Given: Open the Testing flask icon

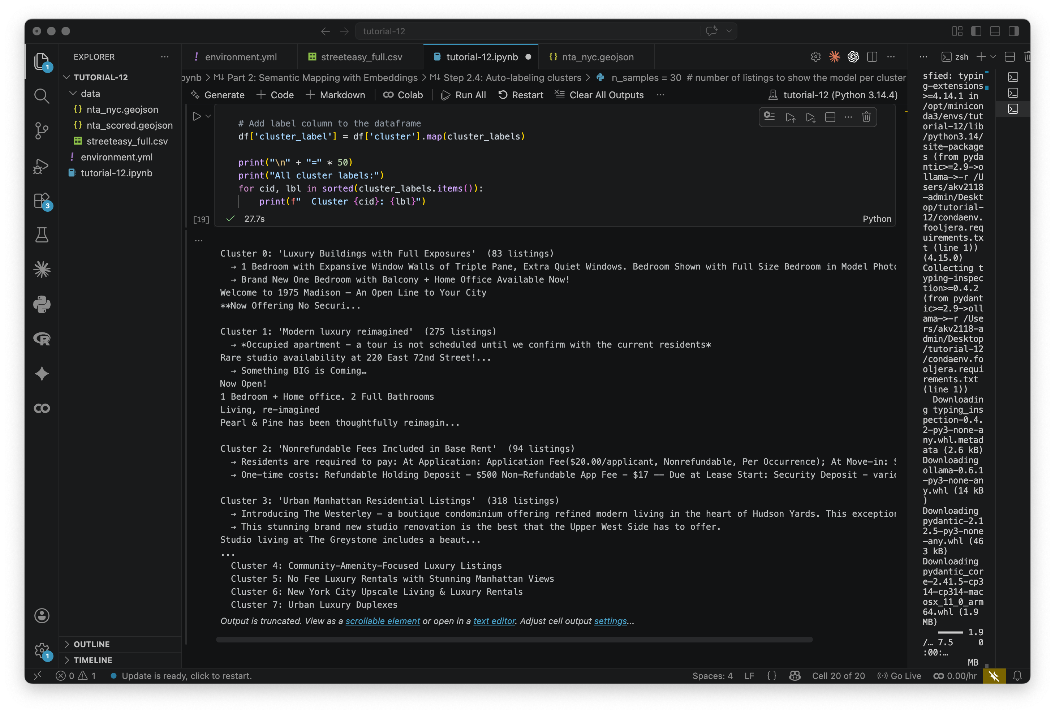Looking at the screenshot, I should pos(42,235).
